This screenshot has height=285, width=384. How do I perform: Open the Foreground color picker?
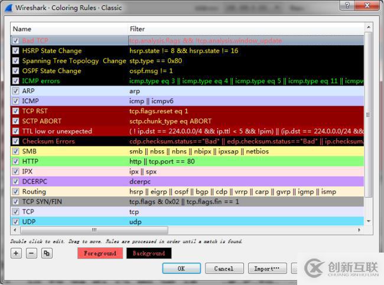100,253
